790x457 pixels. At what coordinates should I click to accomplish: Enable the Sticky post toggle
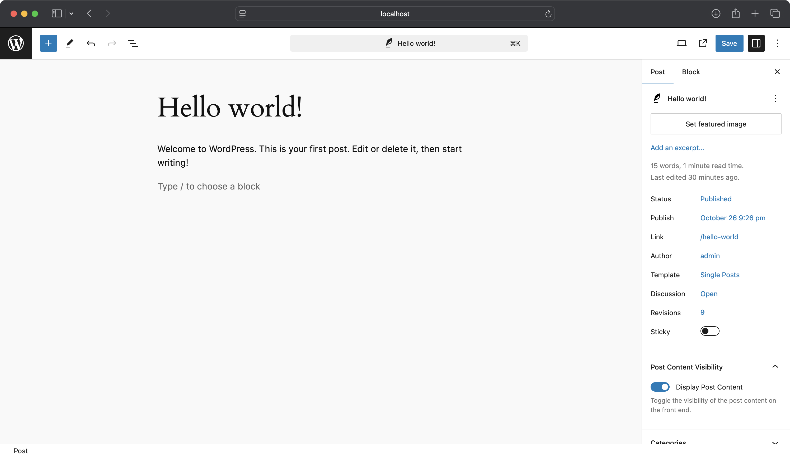pos(710,331)
